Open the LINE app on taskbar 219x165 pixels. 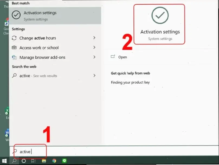[65, 161]
